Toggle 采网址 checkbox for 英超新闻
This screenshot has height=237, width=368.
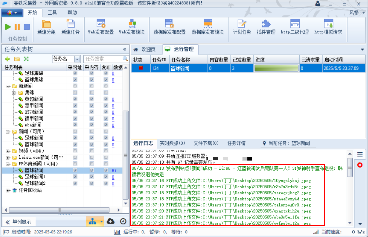(x=75, y=99)
